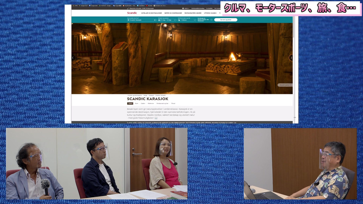Click the destination search field
This screenshot has width=363, height=204.
click(141, 20)
